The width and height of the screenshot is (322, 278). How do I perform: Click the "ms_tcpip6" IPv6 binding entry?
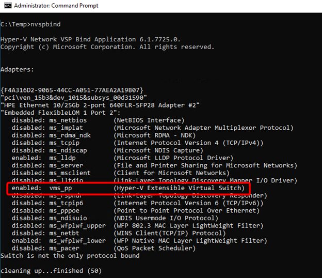pos(68,203)
